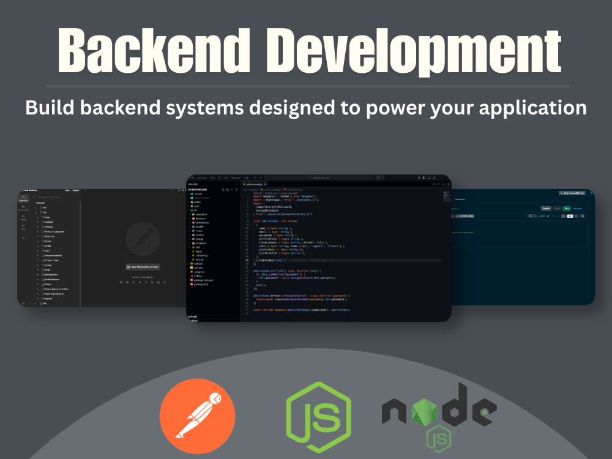This screenshot has height=459, width=612.
Task: Click New Folder icon in VS Code explorer
Action: click(x=228, y=190)
